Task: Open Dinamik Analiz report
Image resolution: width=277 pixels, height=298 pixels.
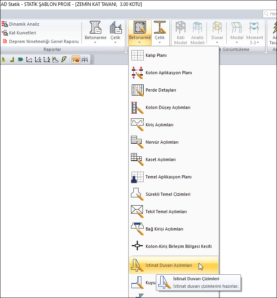Action: pyautogui.click(x=21, y=24)
